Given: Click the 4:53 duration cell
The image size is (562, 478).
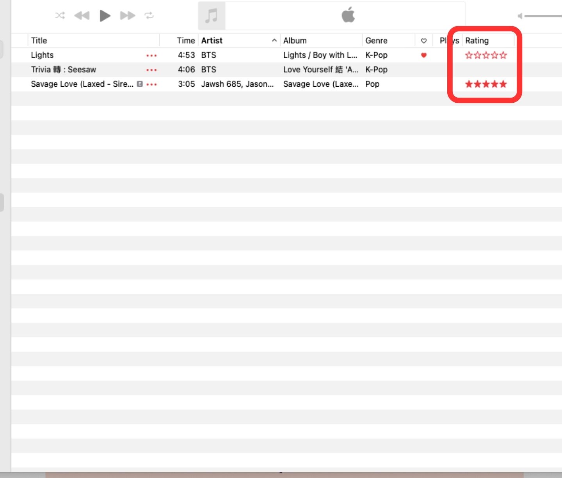Looking at the screenshot, I should click(x=186, y=55).
